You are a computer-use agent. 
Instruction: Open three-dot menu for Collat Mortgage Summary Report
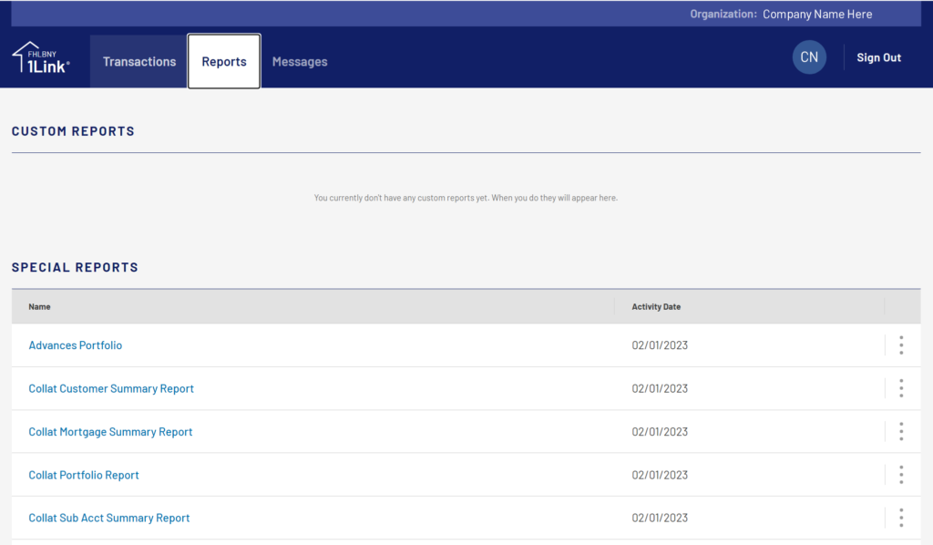pyautogui.click(x=901, y=431)
